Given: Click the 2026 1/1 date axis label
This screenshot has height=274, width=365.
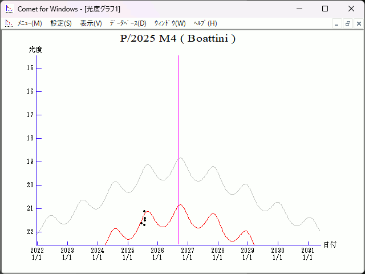Looking at the screenshot, I should (x=157, y=253).
